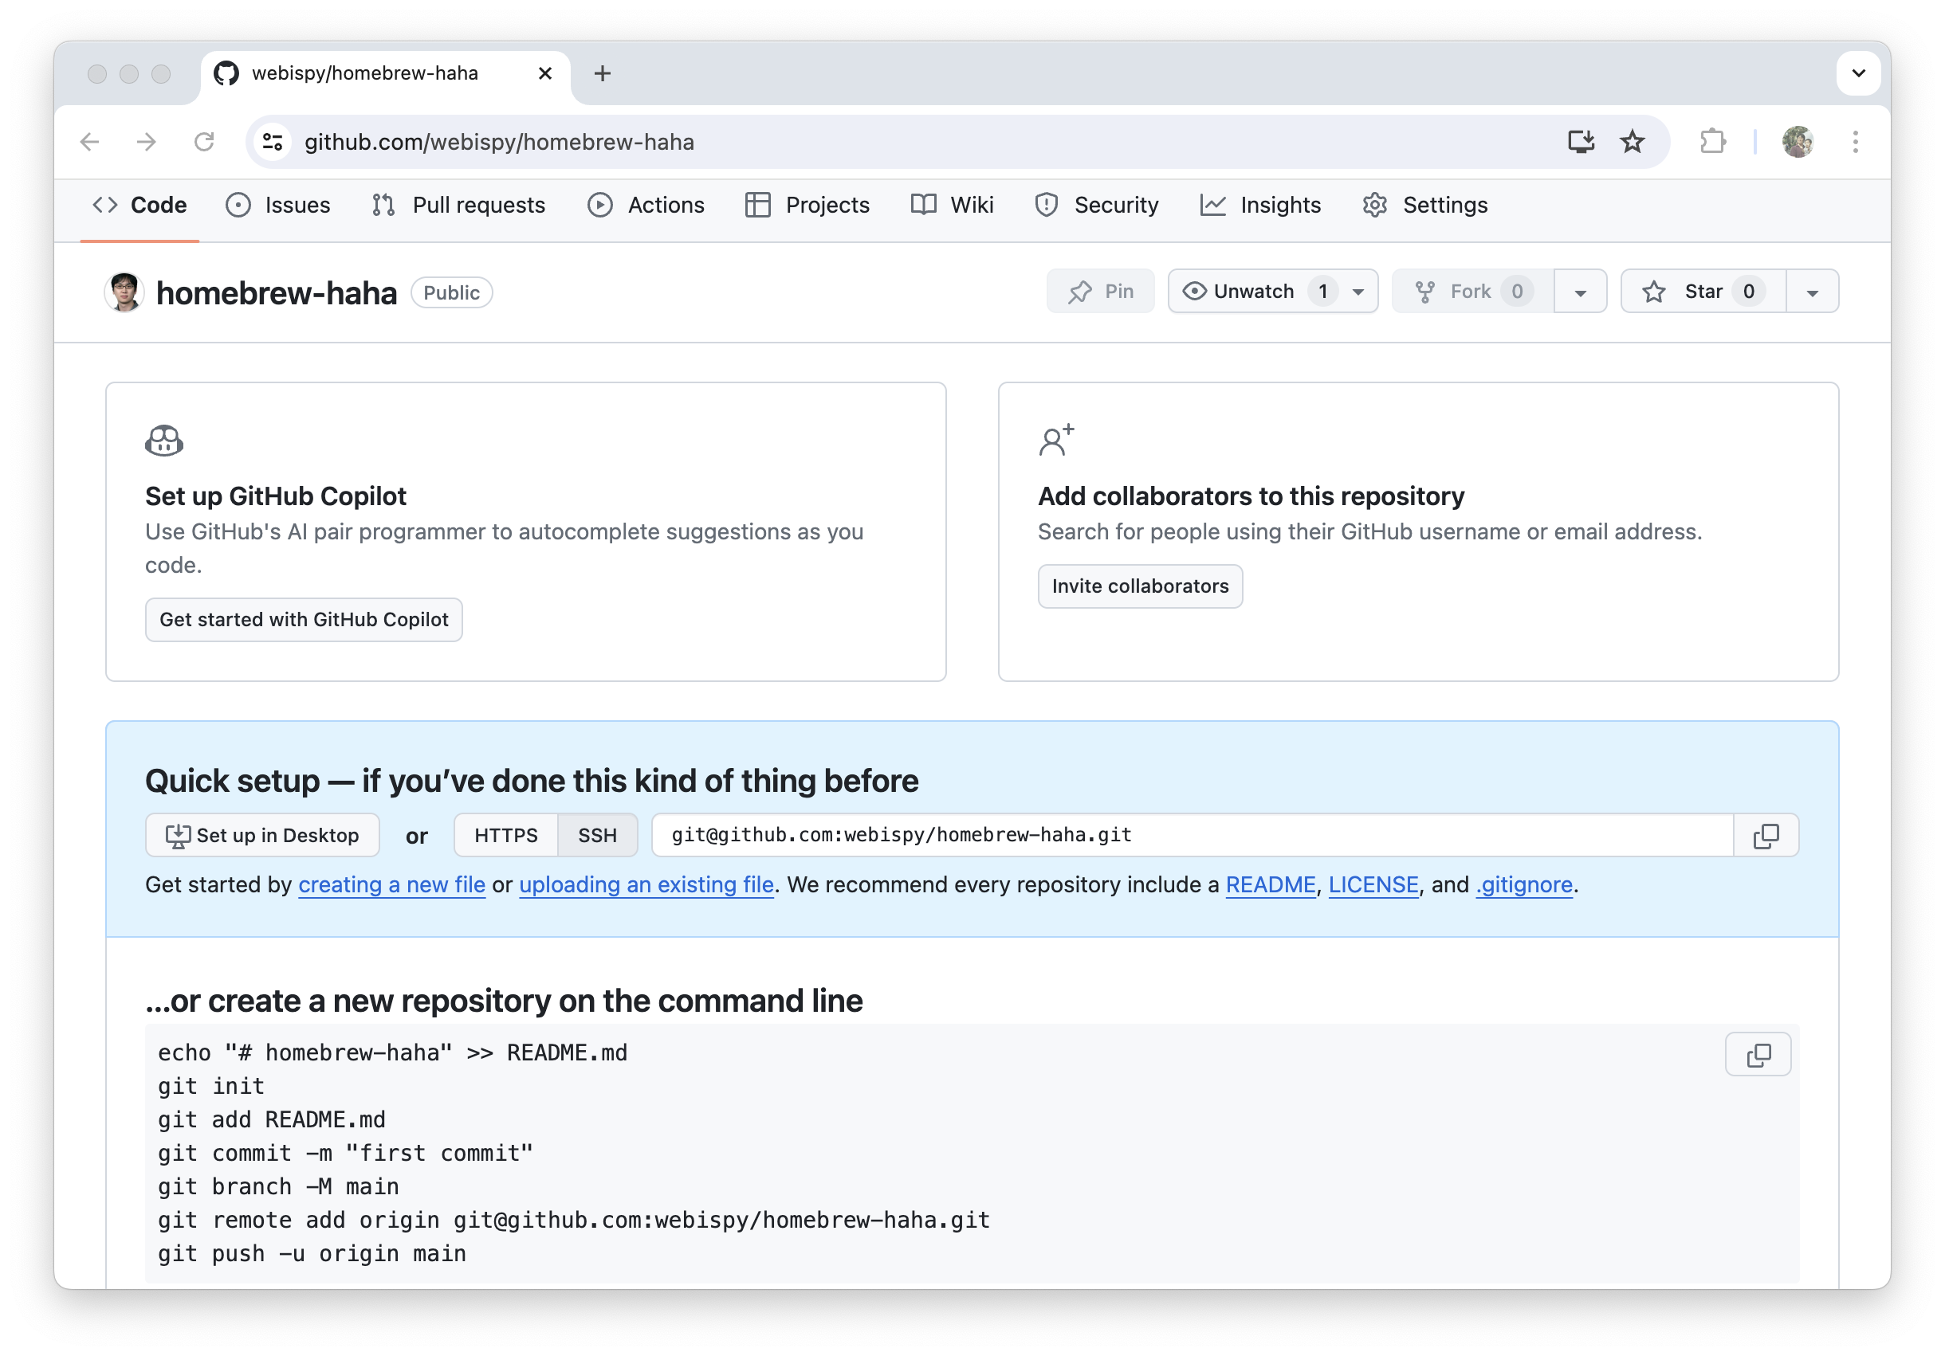Screen dimensions: 1945x1356
Task: Click the 'git push -u origin main' line
Action: click(312, 1253)
